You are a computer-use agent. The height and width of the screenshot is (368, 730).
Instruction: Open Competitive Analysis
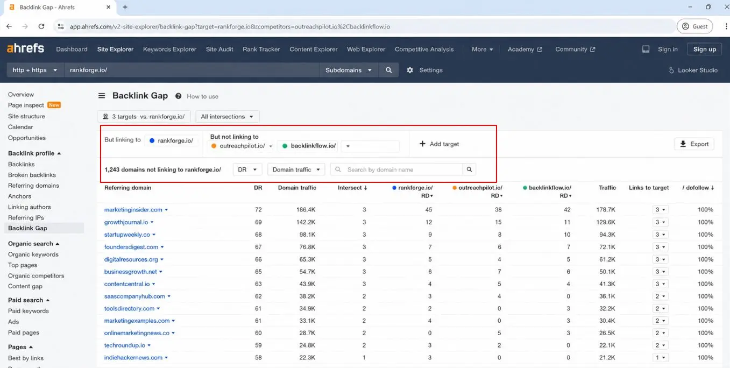click(x=424, y=49)
